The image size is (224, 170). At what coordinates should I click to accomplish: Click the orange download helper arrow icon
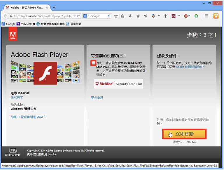[153, 16]
